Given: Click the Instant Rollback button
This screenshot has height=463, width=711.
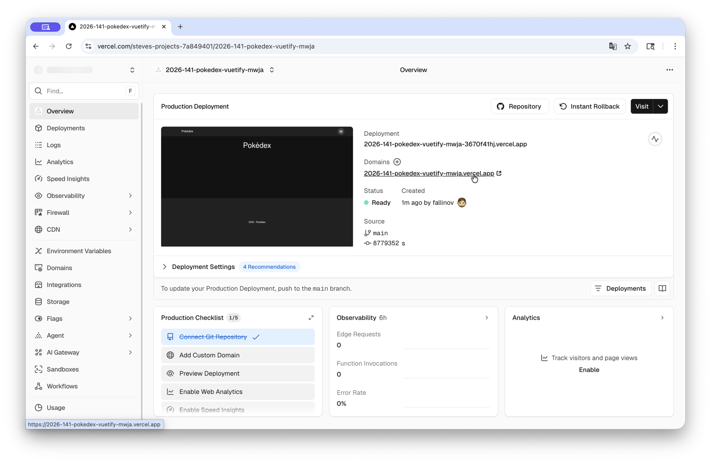Looking at the screenshot, I should tap(589, 107).
